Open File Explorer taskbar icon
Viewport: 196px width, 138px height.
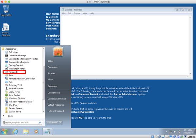[26, 132]
